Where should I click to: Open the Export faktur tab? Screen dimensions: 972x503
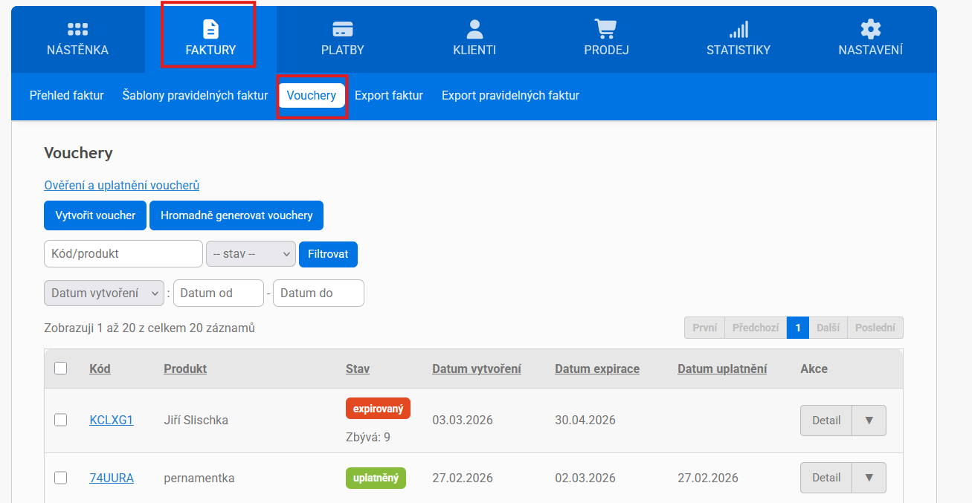coord(389,95)
